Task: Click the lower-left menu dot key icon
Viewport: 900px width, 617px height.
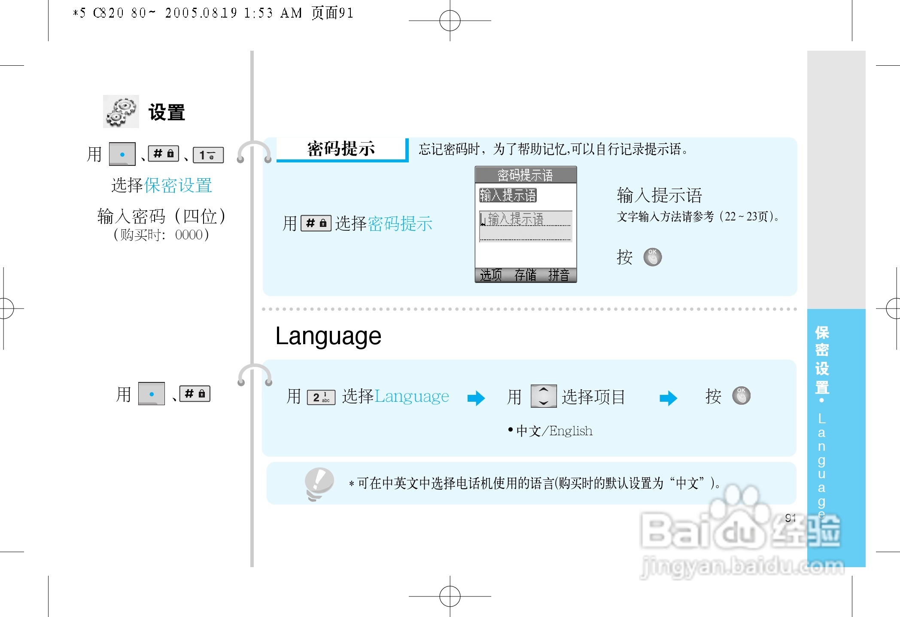Action: point(152,394)
